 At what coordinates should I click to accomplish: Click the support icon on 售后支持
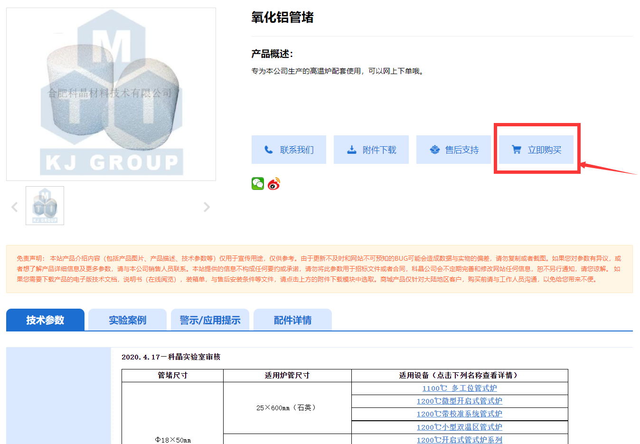tap(434, 150)
